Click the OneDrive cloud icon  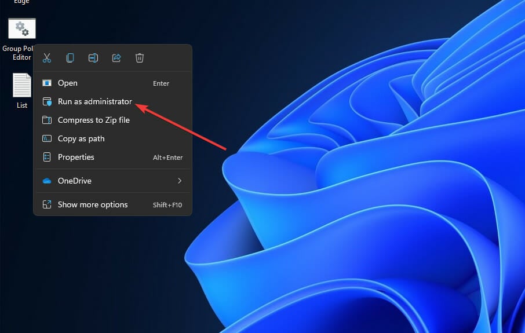[x=47, y=181]
